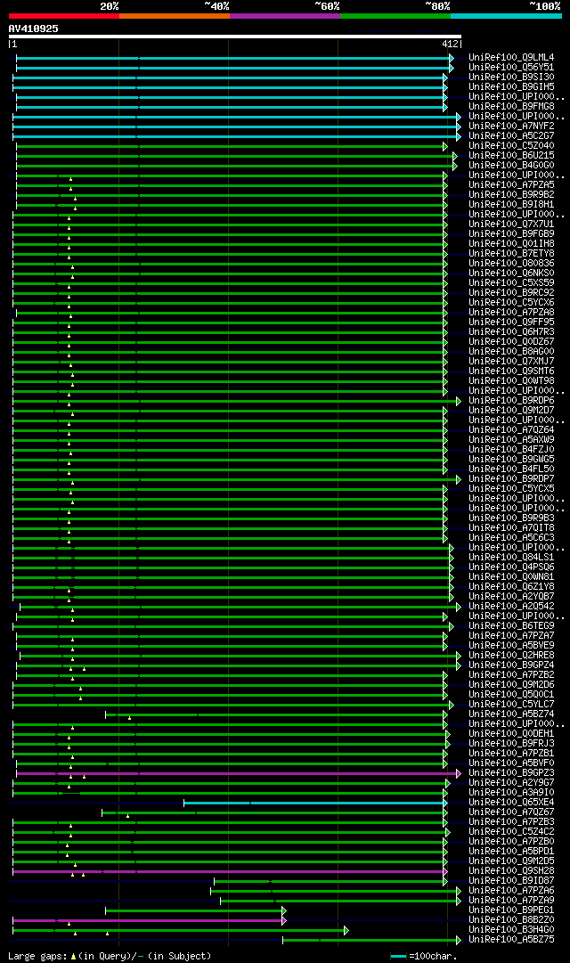Image resolution: width=570 pixels, height=963 pixels.
Task: Open hit UniRef100_C5XS59
Action: pyautogui.click(x=511, y=283)
